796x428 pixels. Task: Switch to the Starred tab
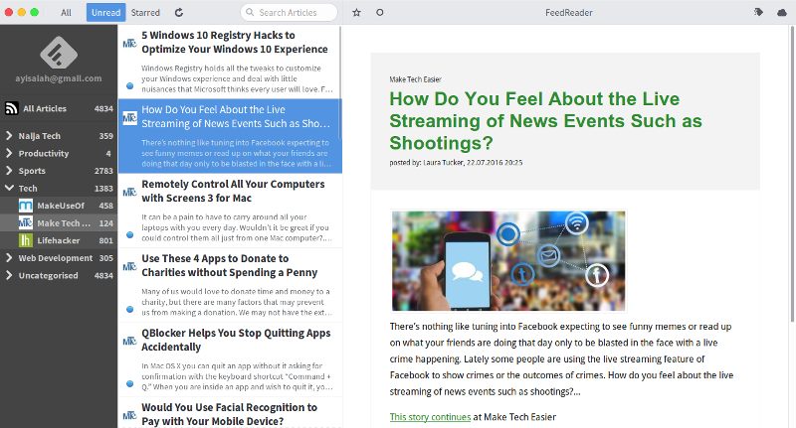tap(145, 13)
